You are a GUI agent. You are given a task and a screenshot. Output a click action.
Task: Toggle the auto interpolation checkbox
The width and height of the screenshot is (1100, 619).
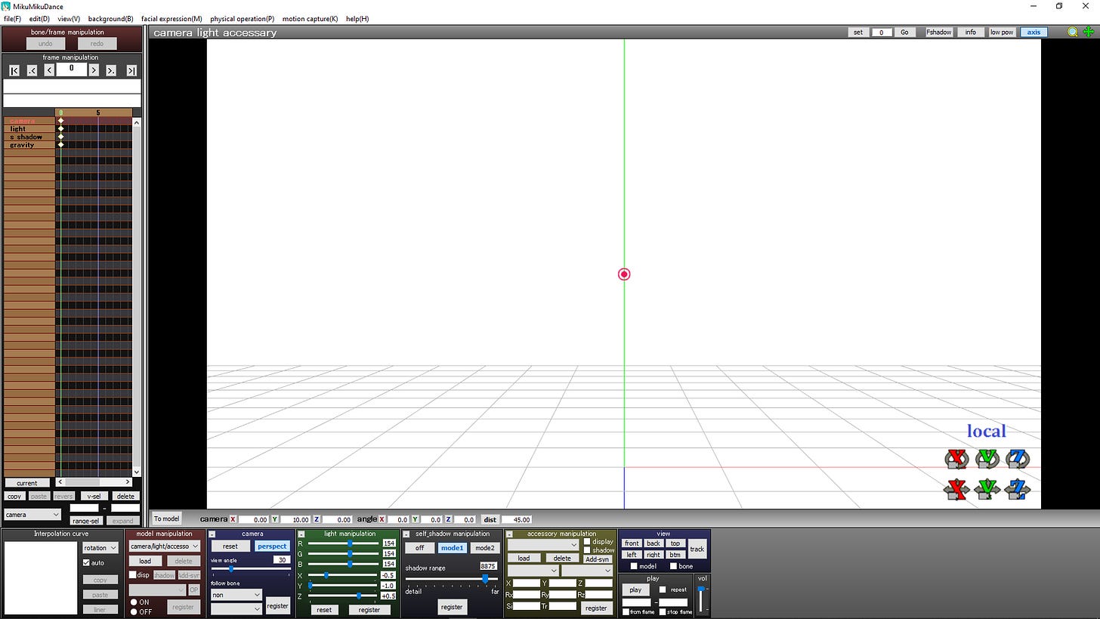(x=86, y=562)
